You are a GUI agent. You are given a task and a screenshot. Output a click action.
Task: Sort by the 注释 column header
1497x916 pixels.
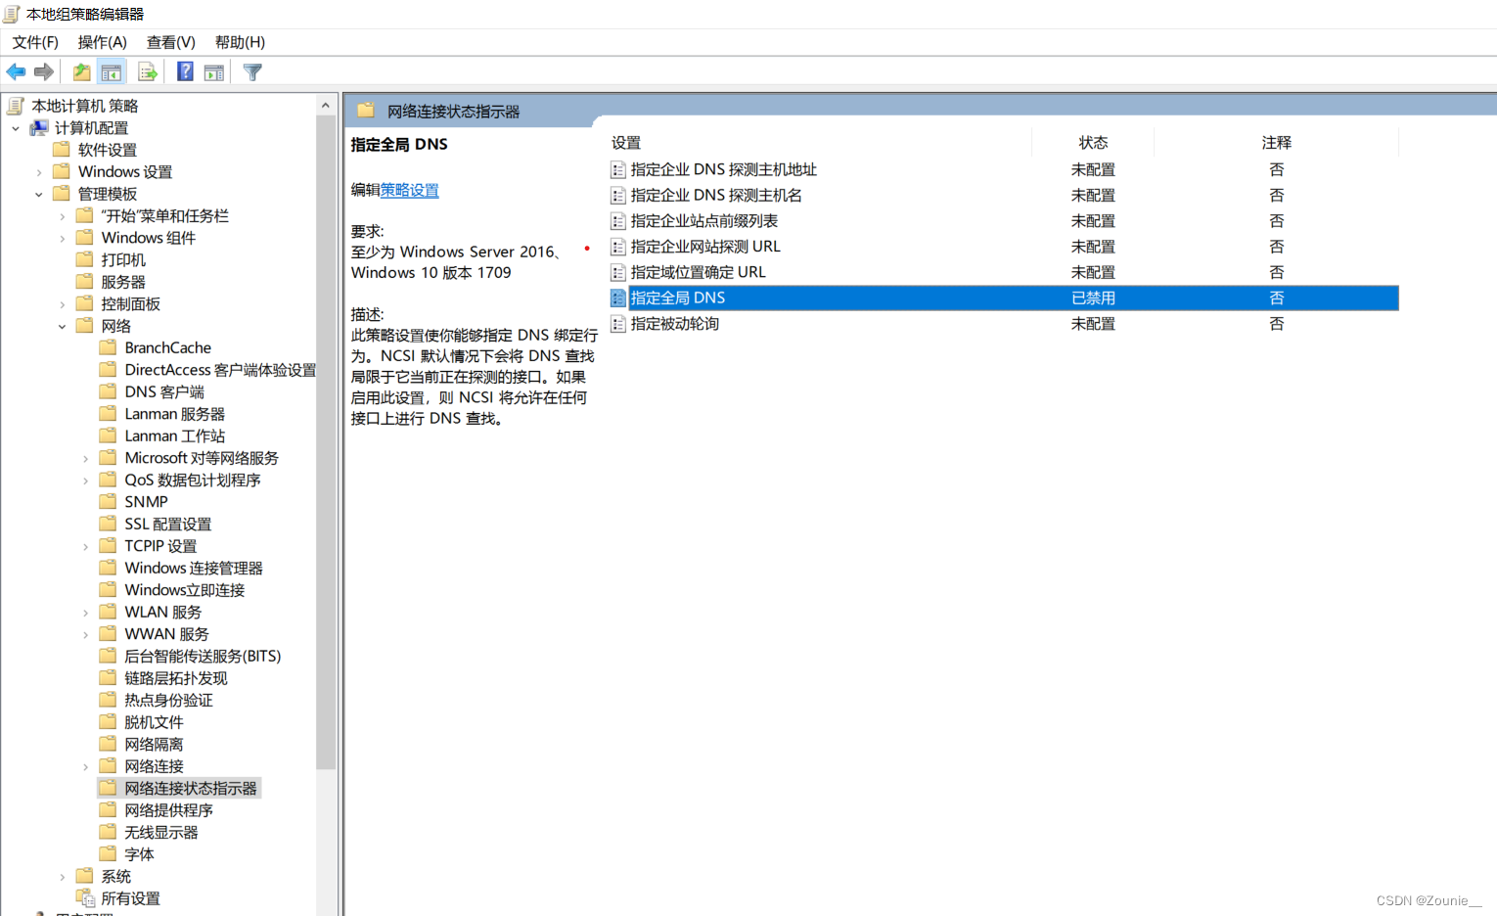click(x=1277, y=143)
